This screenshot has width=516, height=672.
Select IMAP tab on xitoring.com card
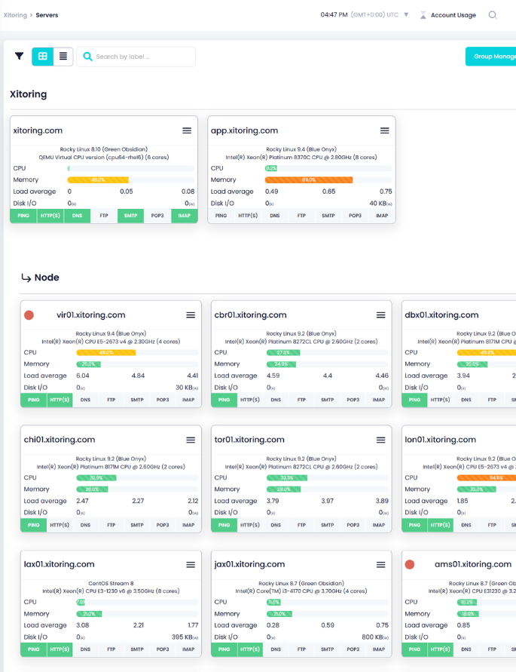pos(184,216)
